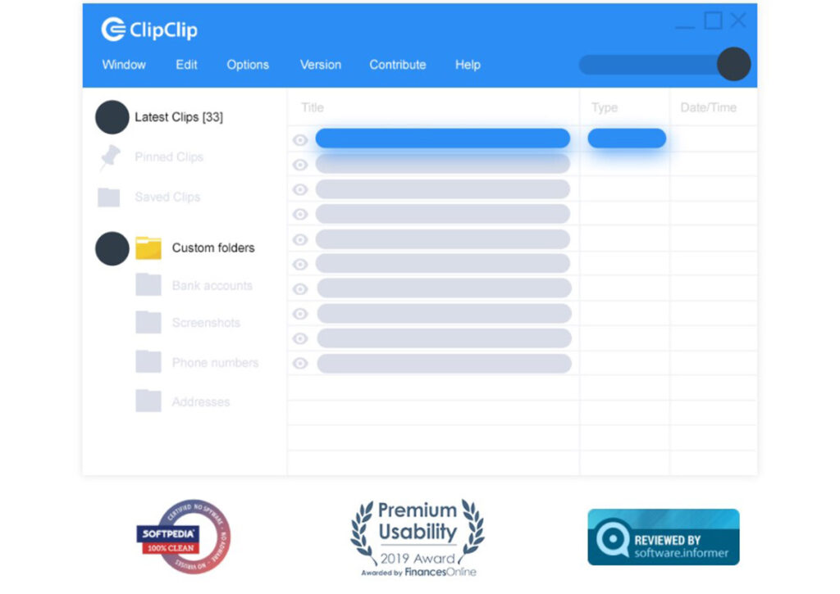The width and height of the screenshot is (840, 594).
Task: Toggle visibility of the first clip row
Action: click(300, 140)
